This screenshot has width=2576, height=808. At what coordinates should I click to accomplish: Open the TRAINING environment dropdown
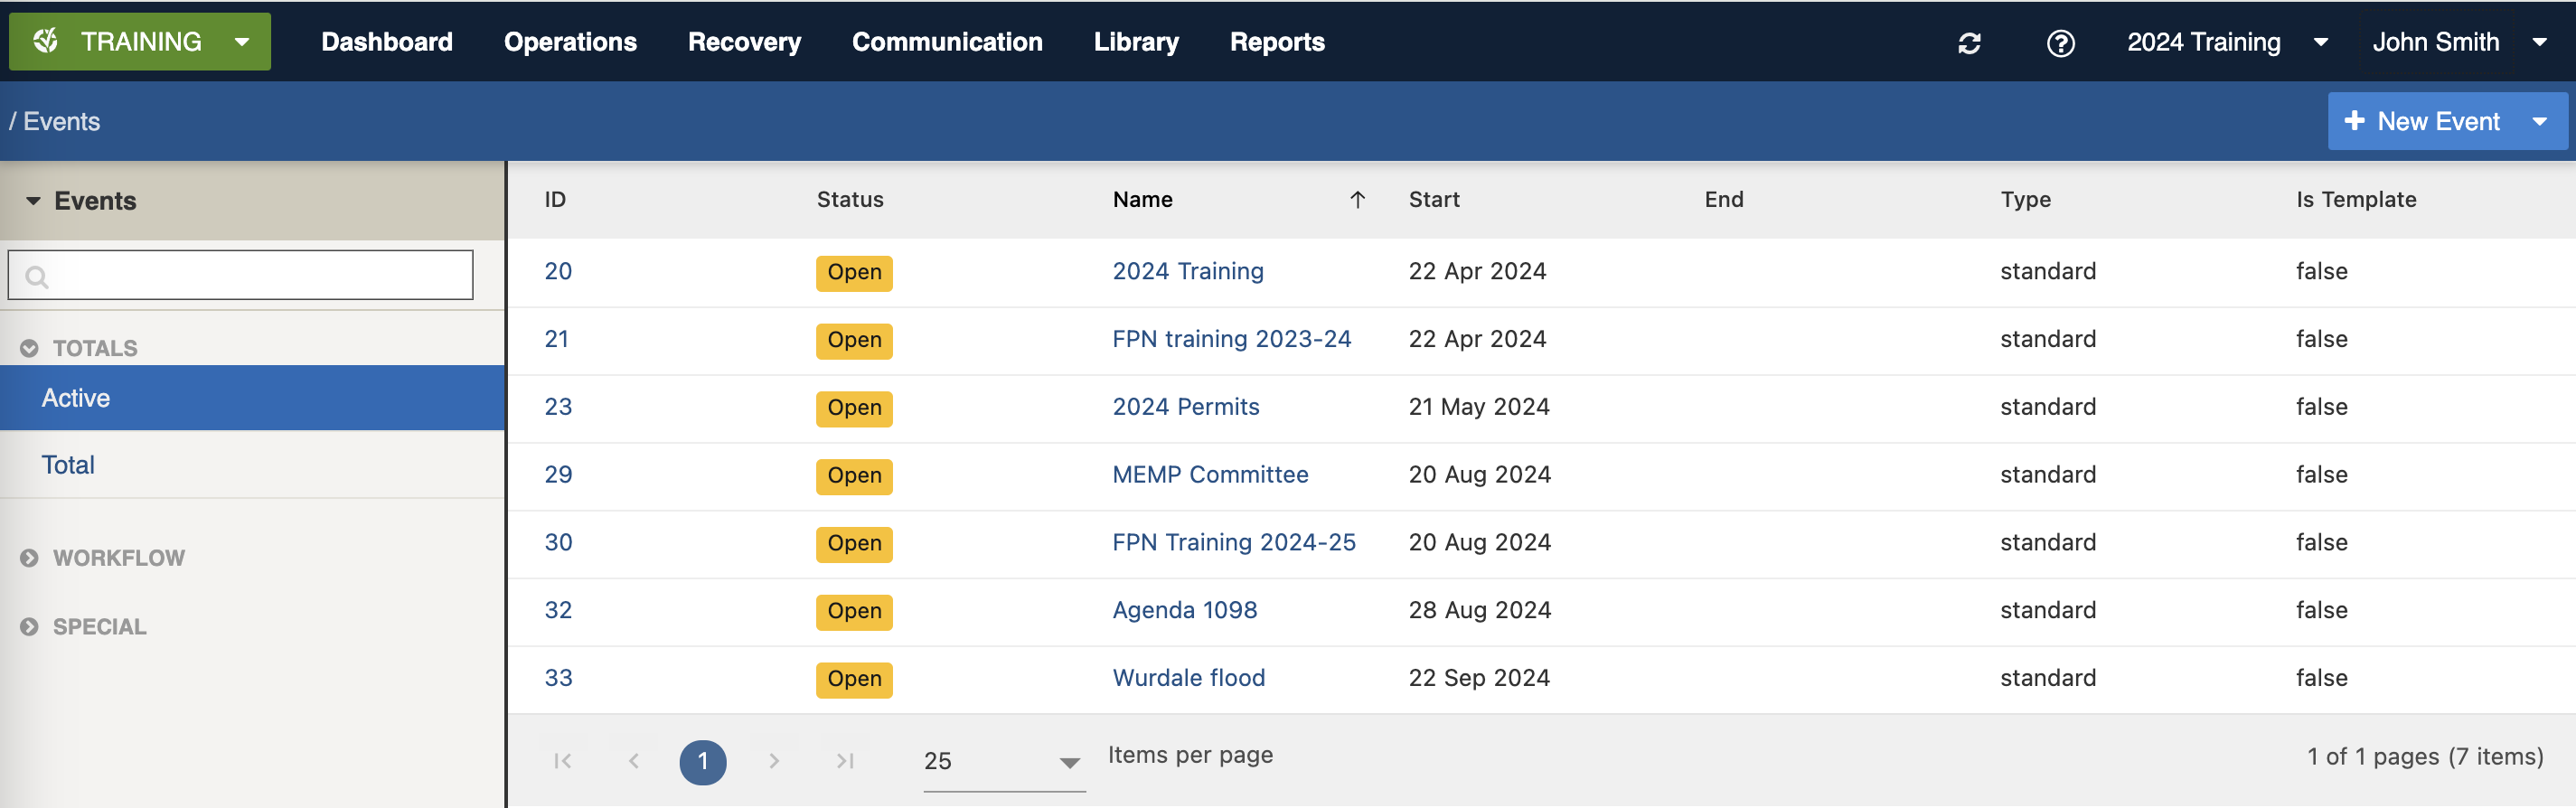coord(140,42)
